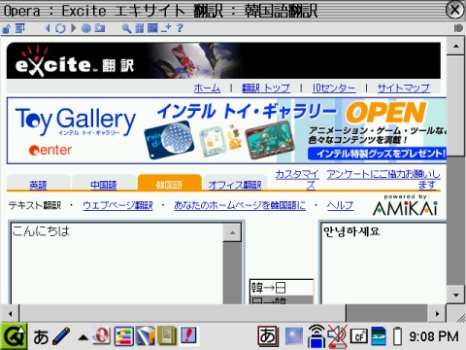Follow the サイトマップ link
This screenshot has height=350, width=466.
(404, 87)
